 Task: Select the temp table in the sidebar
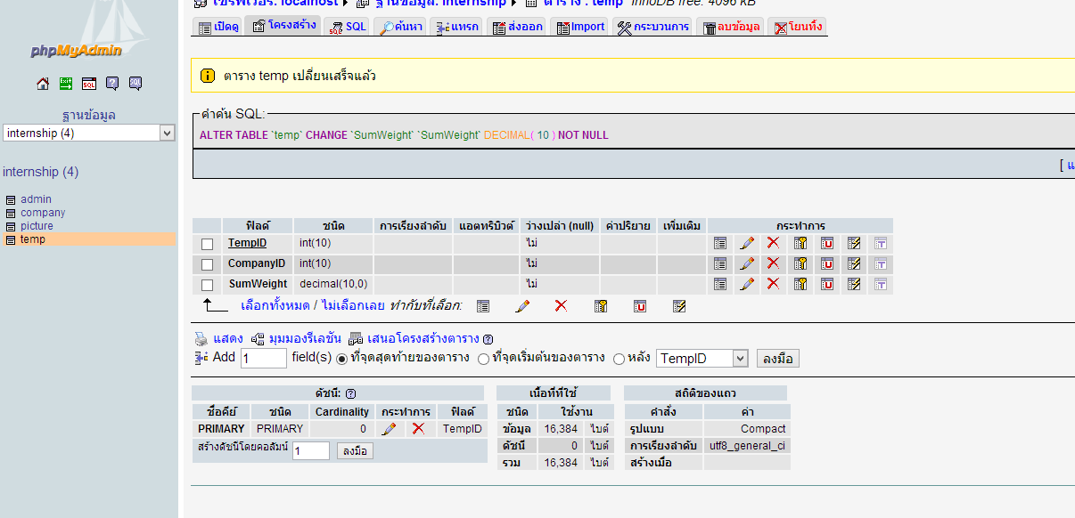click(33, 239)
